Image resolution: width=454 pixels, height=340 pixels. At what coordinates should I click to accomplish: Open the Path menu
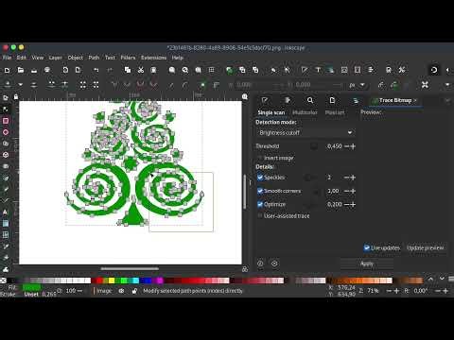pos(94,58)
